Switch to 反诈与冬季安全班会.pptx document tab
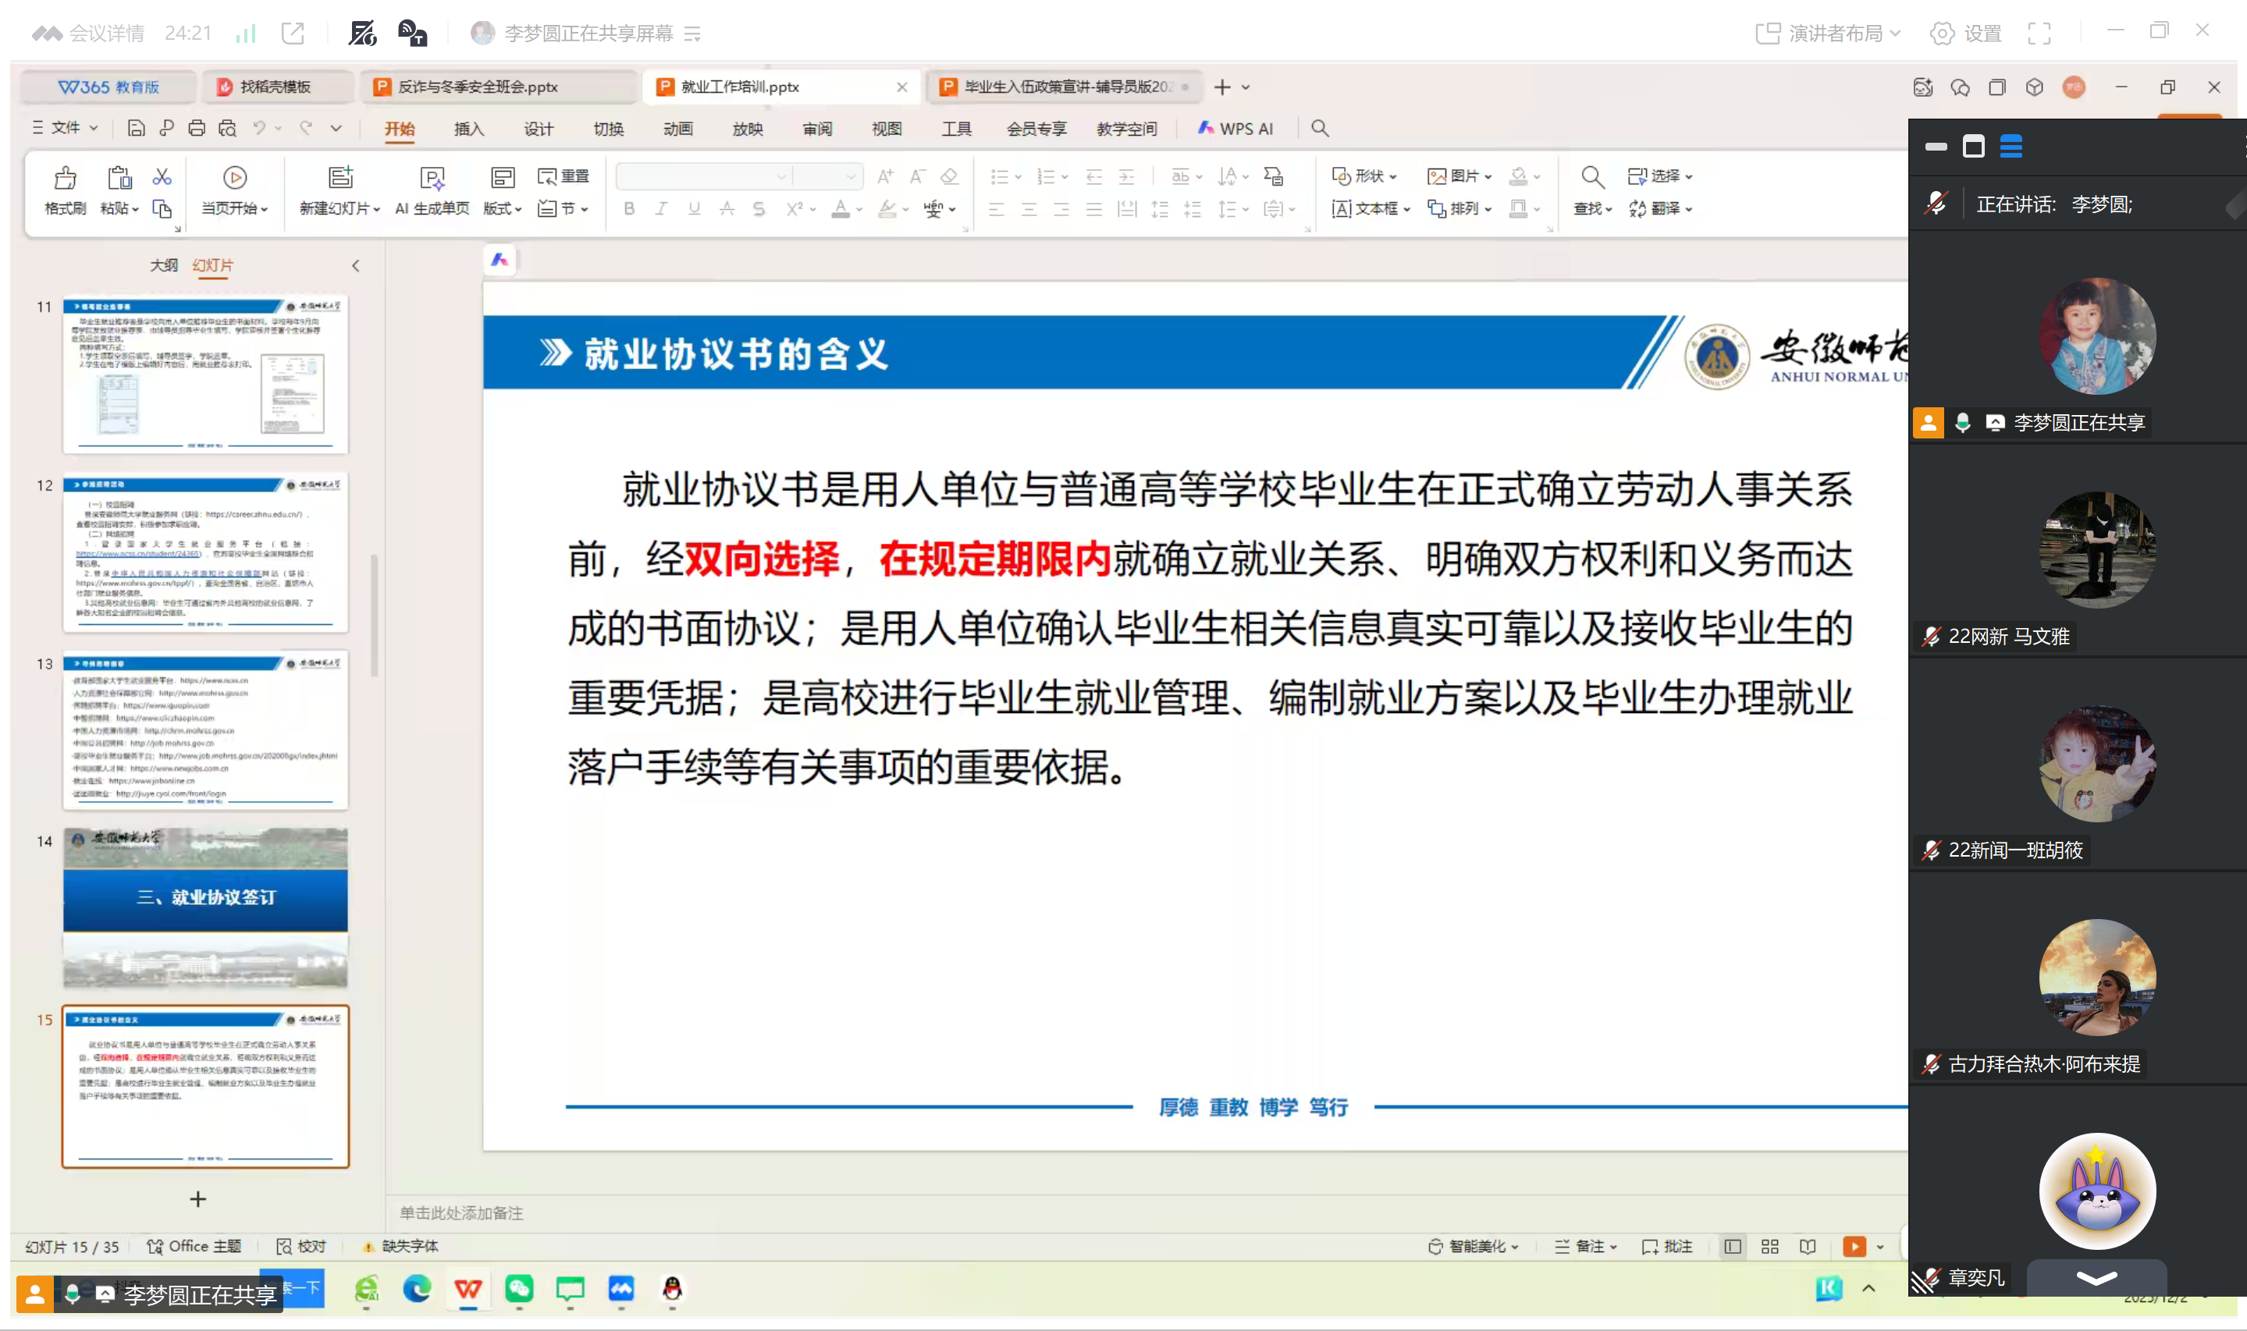The width and height of the screenshot is (2247, 1331). point(478,87)
